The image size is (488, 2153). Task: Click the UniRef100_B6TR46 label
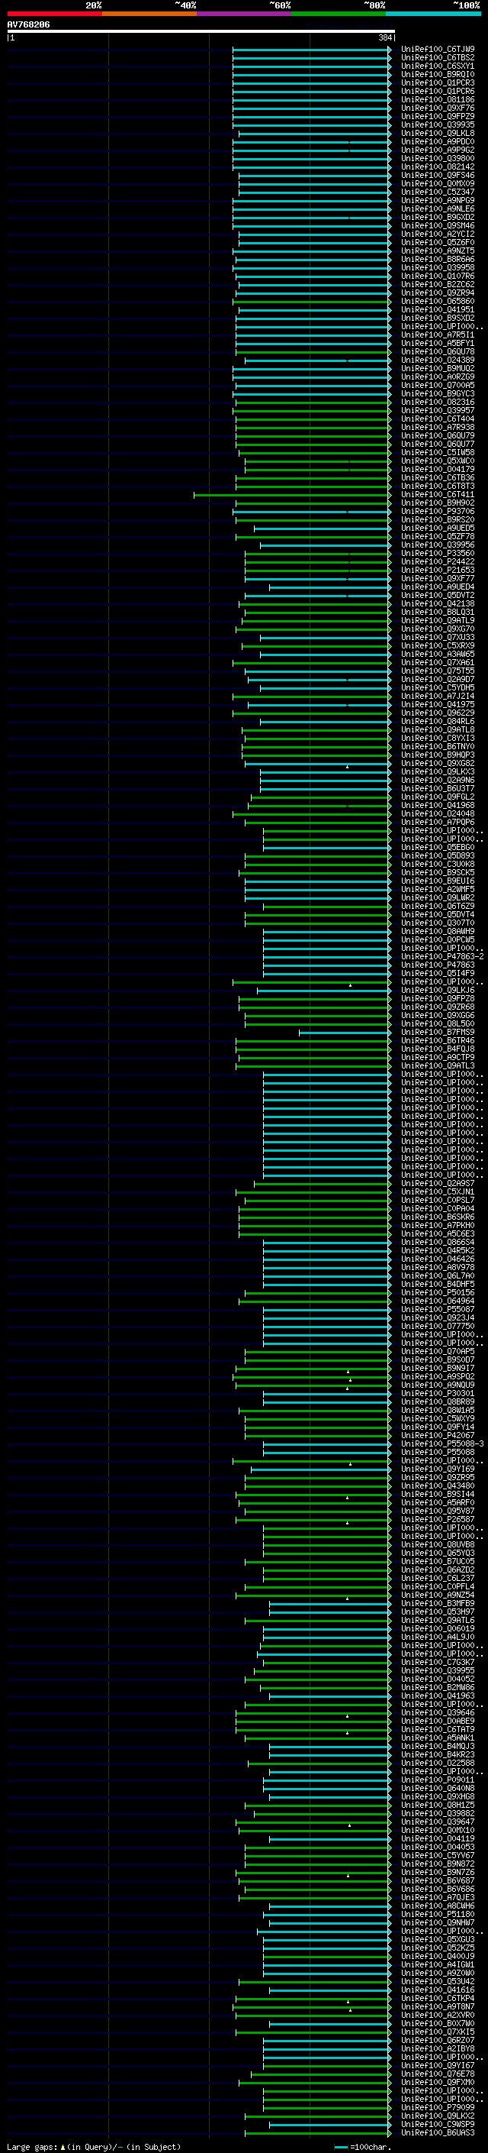(x=438, y=1040)
